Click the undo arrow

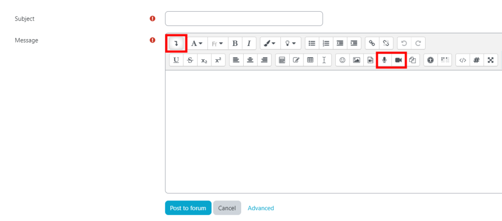(404, 44)
